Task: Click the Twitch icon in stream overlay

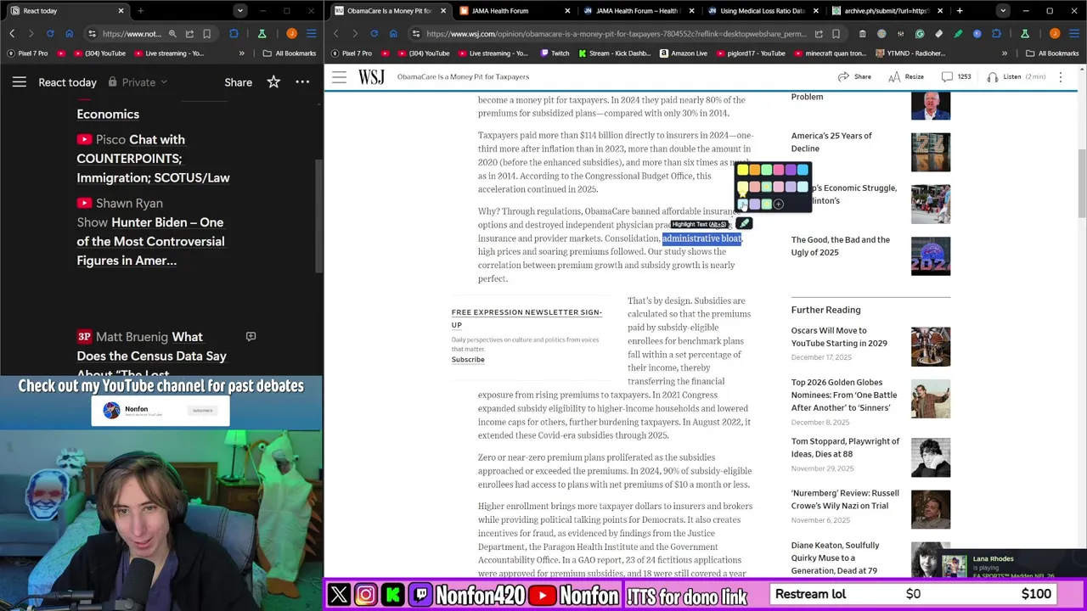Action: point(420,595)
